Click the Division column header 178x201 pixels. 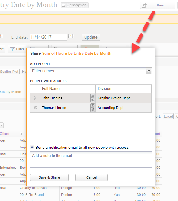click(124, 89)
